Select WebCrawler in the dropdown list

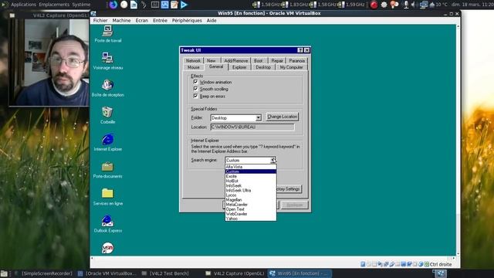click(x=250, y=214)
